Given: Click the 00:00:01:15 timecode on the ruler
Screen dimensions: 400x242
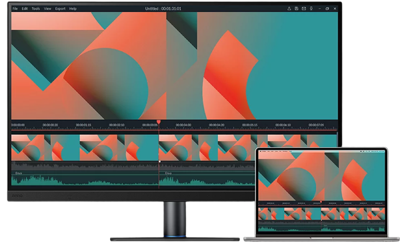Looking at the screenshot, I should click(x=83, y=125).
